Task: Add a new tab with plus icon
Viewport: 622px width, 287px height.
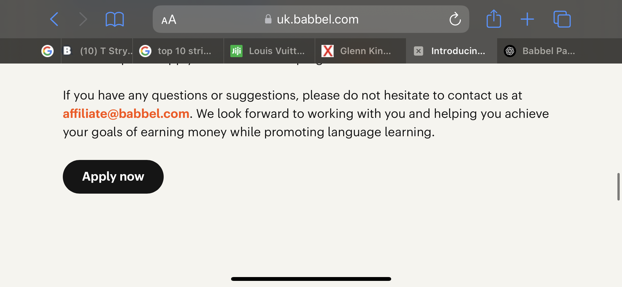Action: [527, 19]
